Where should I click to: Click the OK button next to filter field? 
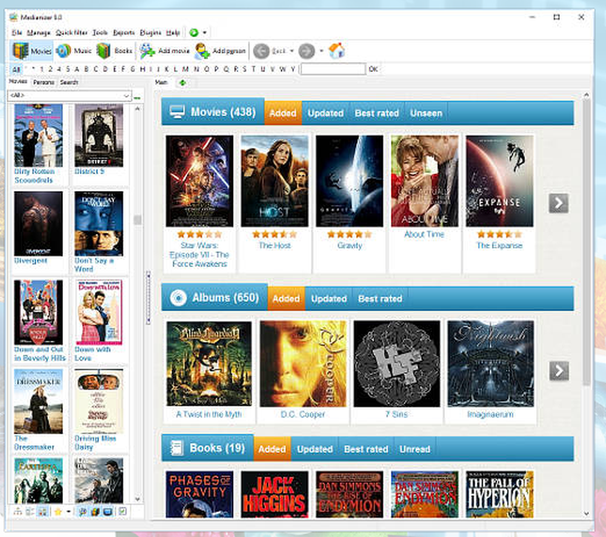[373, 69]
